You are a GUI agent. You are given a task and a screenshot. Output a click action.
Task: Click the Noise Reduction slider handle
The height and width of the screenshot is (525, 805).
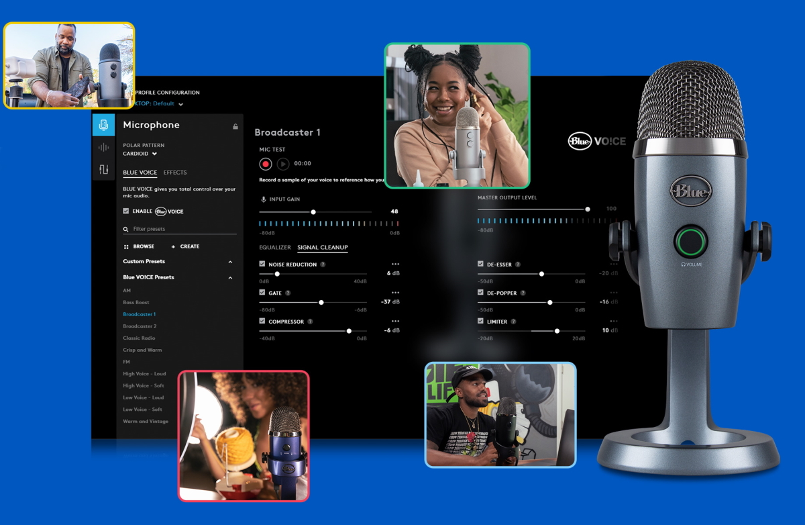[277, 274]
